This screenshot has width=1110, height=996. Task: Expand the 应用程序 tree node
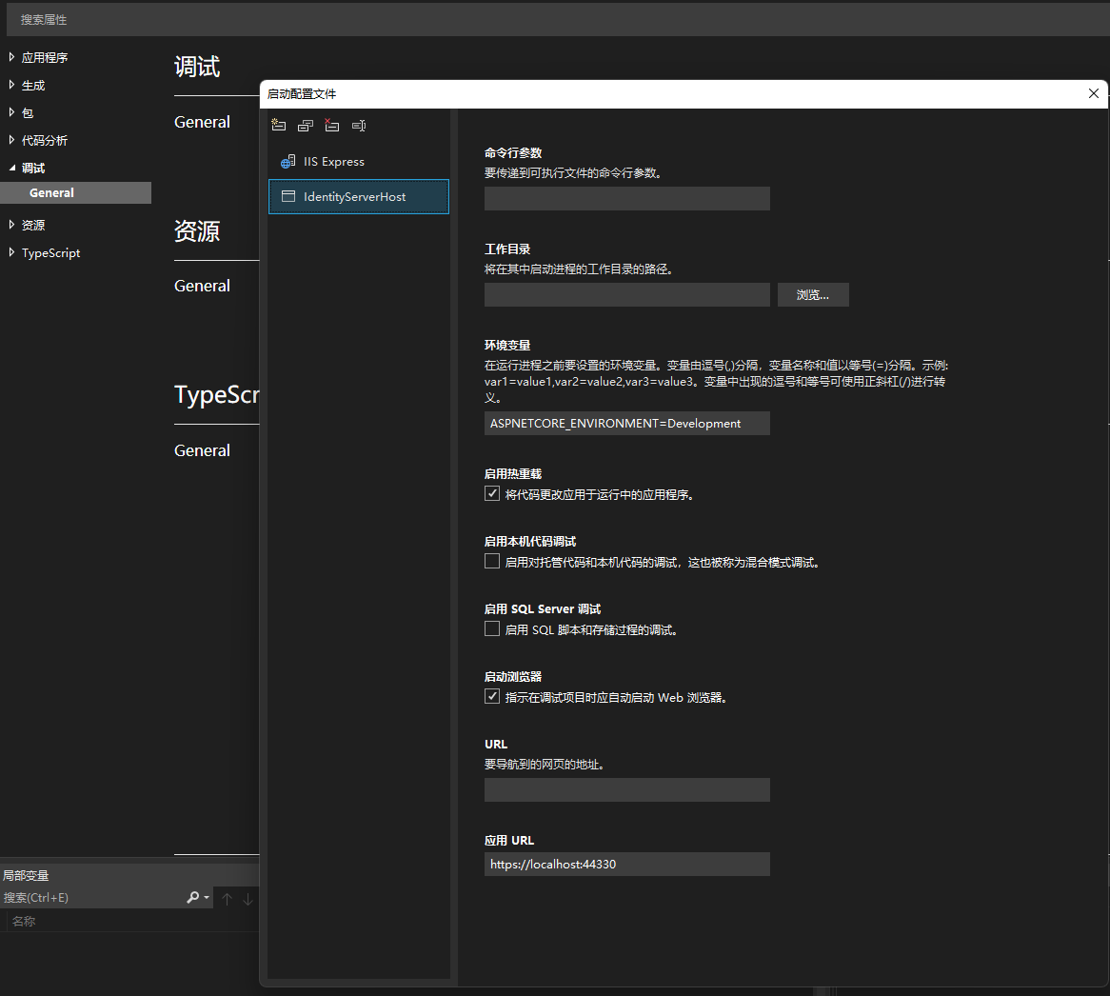point(11,58)
